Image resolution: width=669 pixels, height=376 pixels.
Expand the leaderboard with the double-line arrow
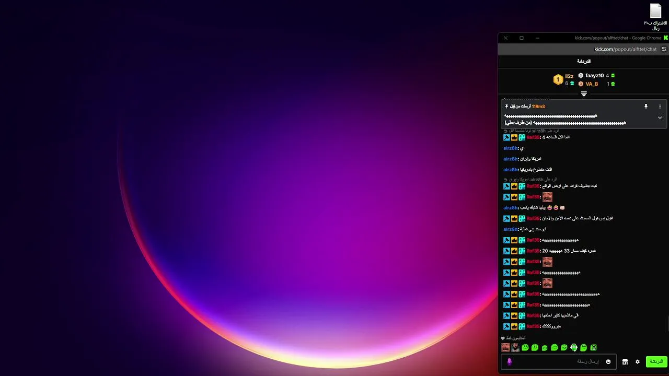(584, 94)
